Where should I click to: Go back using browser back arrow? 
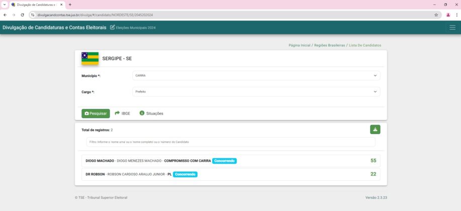point(5,15)
